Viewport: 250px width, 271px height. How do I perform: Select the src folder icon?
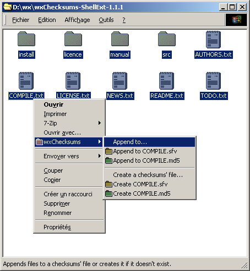tap(167, 39)
